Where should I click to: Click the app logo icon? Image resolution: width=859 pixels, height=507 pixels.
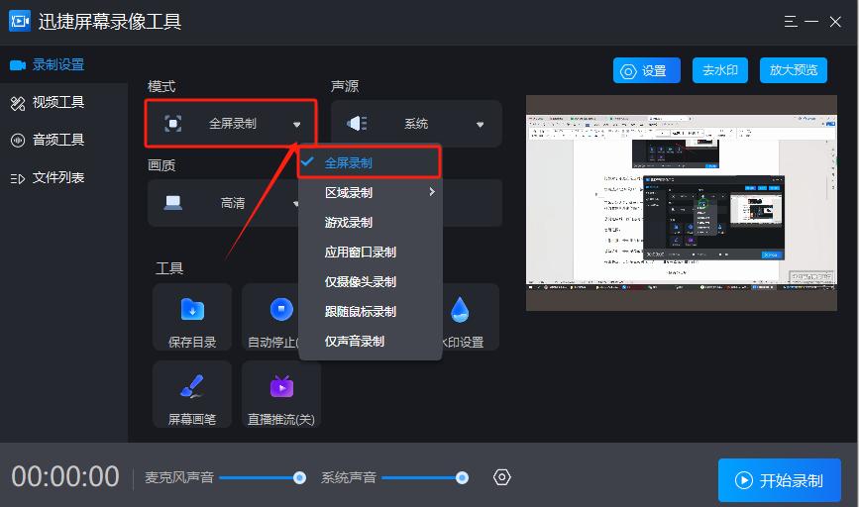(20, 22)
